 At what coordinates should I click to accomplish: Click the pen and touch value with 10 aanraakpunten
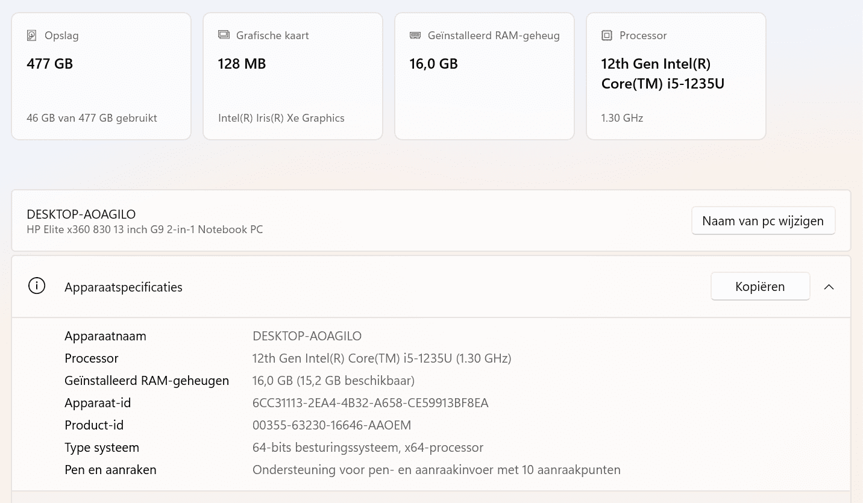[x=436, y=470]
